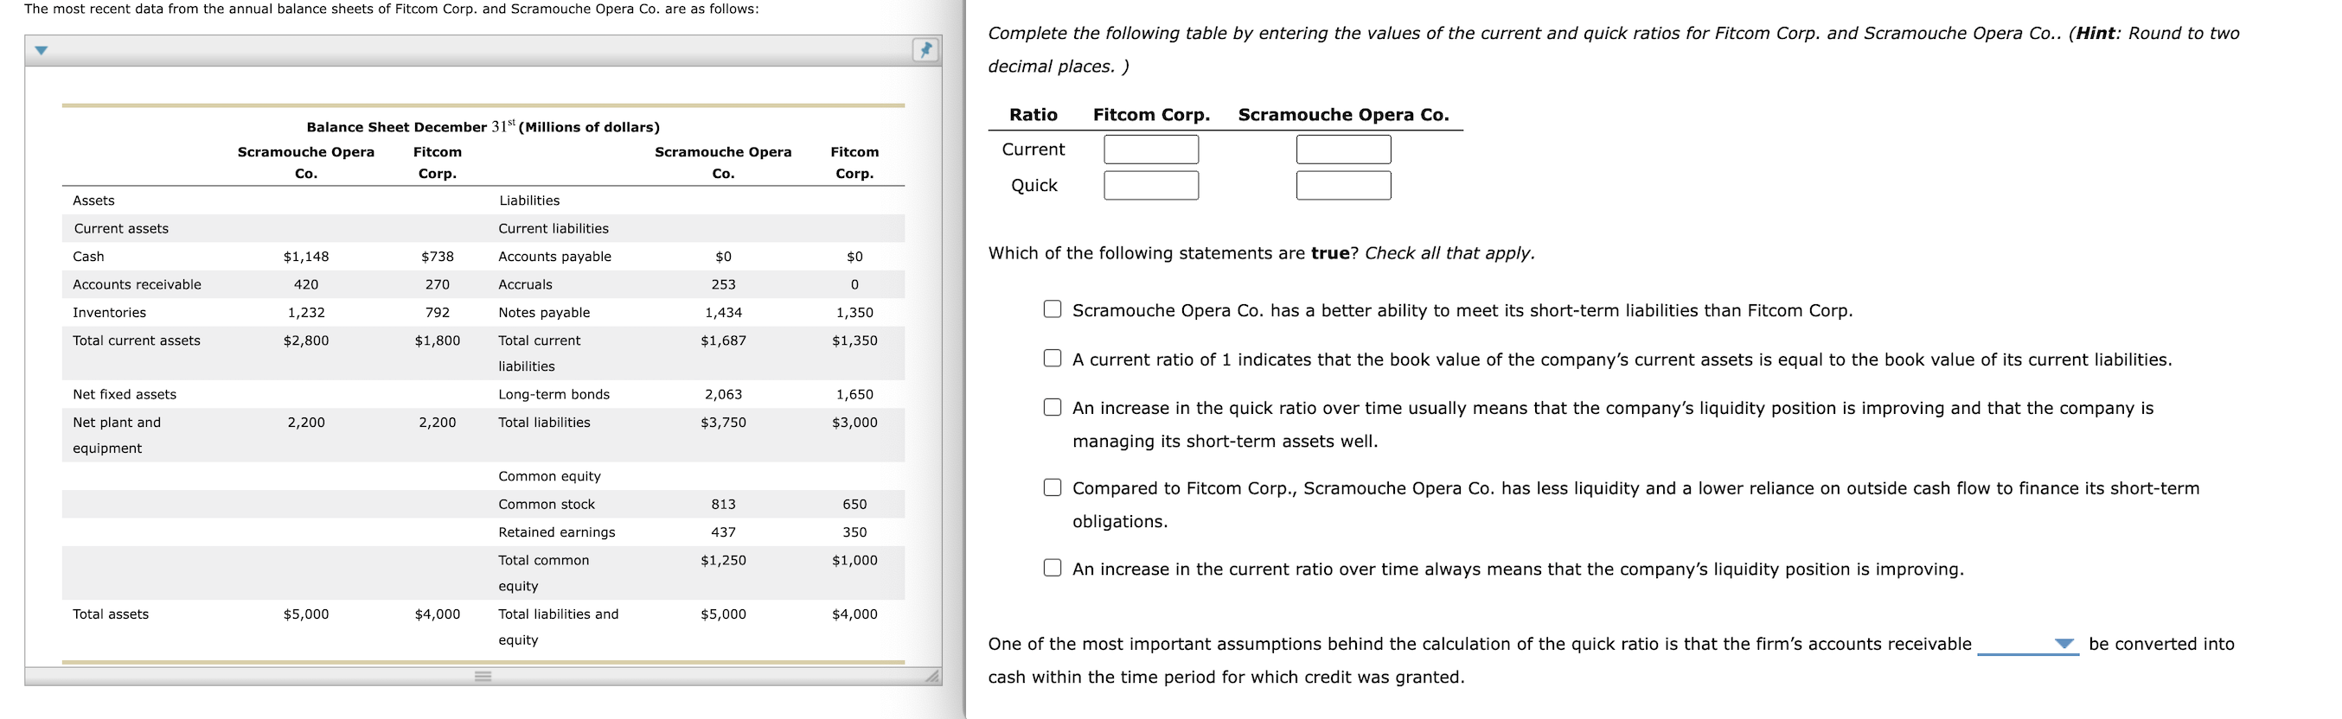Click the 'Cash' row label
Image resolution: width=2342 pixels, height=719 pixels.
coord(88,257)
